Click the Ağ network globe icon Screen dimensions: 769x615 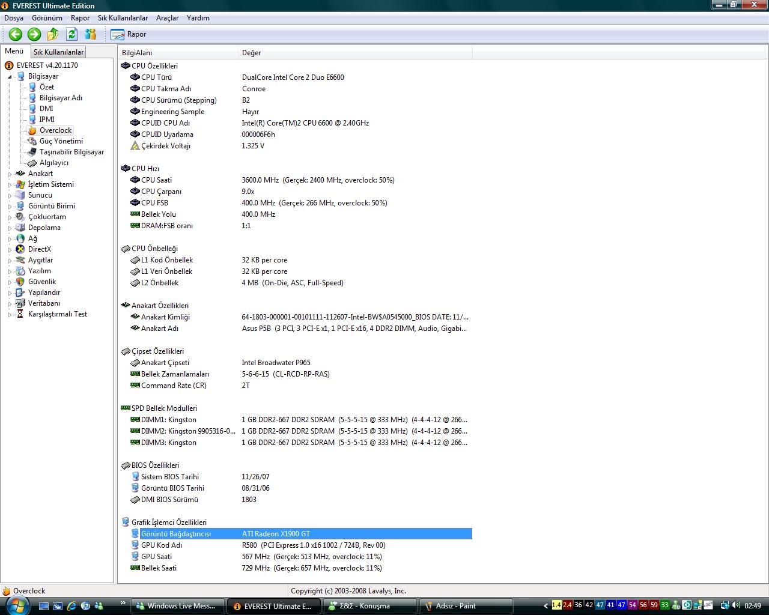pyautogui.click(x=20, y=238)
